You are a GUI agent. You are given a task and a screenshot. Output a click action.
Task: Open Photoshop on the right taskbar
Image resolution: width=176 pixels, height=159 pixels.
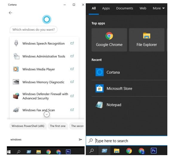point(154,151)
